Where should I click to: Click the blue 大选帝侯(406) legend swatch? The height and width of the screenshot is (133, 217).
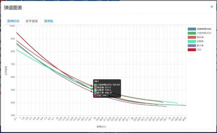[192, 29]
